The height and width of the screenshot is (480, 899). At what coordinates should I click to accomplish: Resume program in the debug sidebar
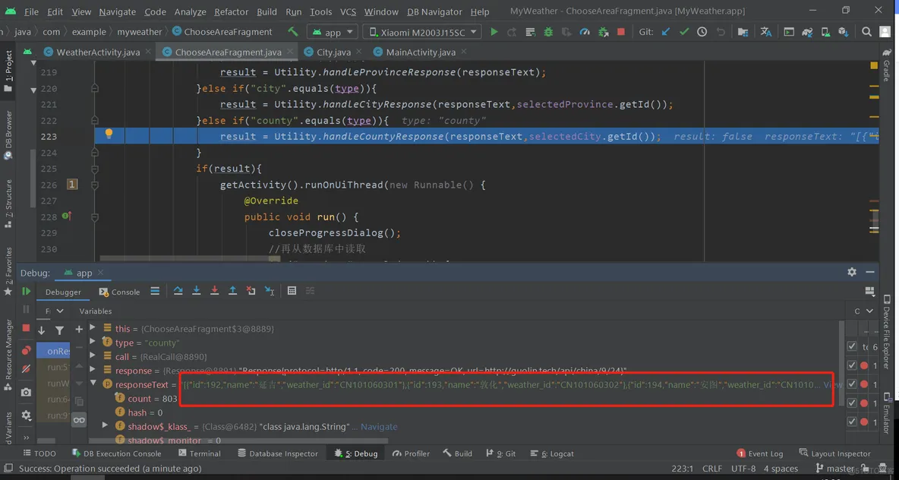26,292
